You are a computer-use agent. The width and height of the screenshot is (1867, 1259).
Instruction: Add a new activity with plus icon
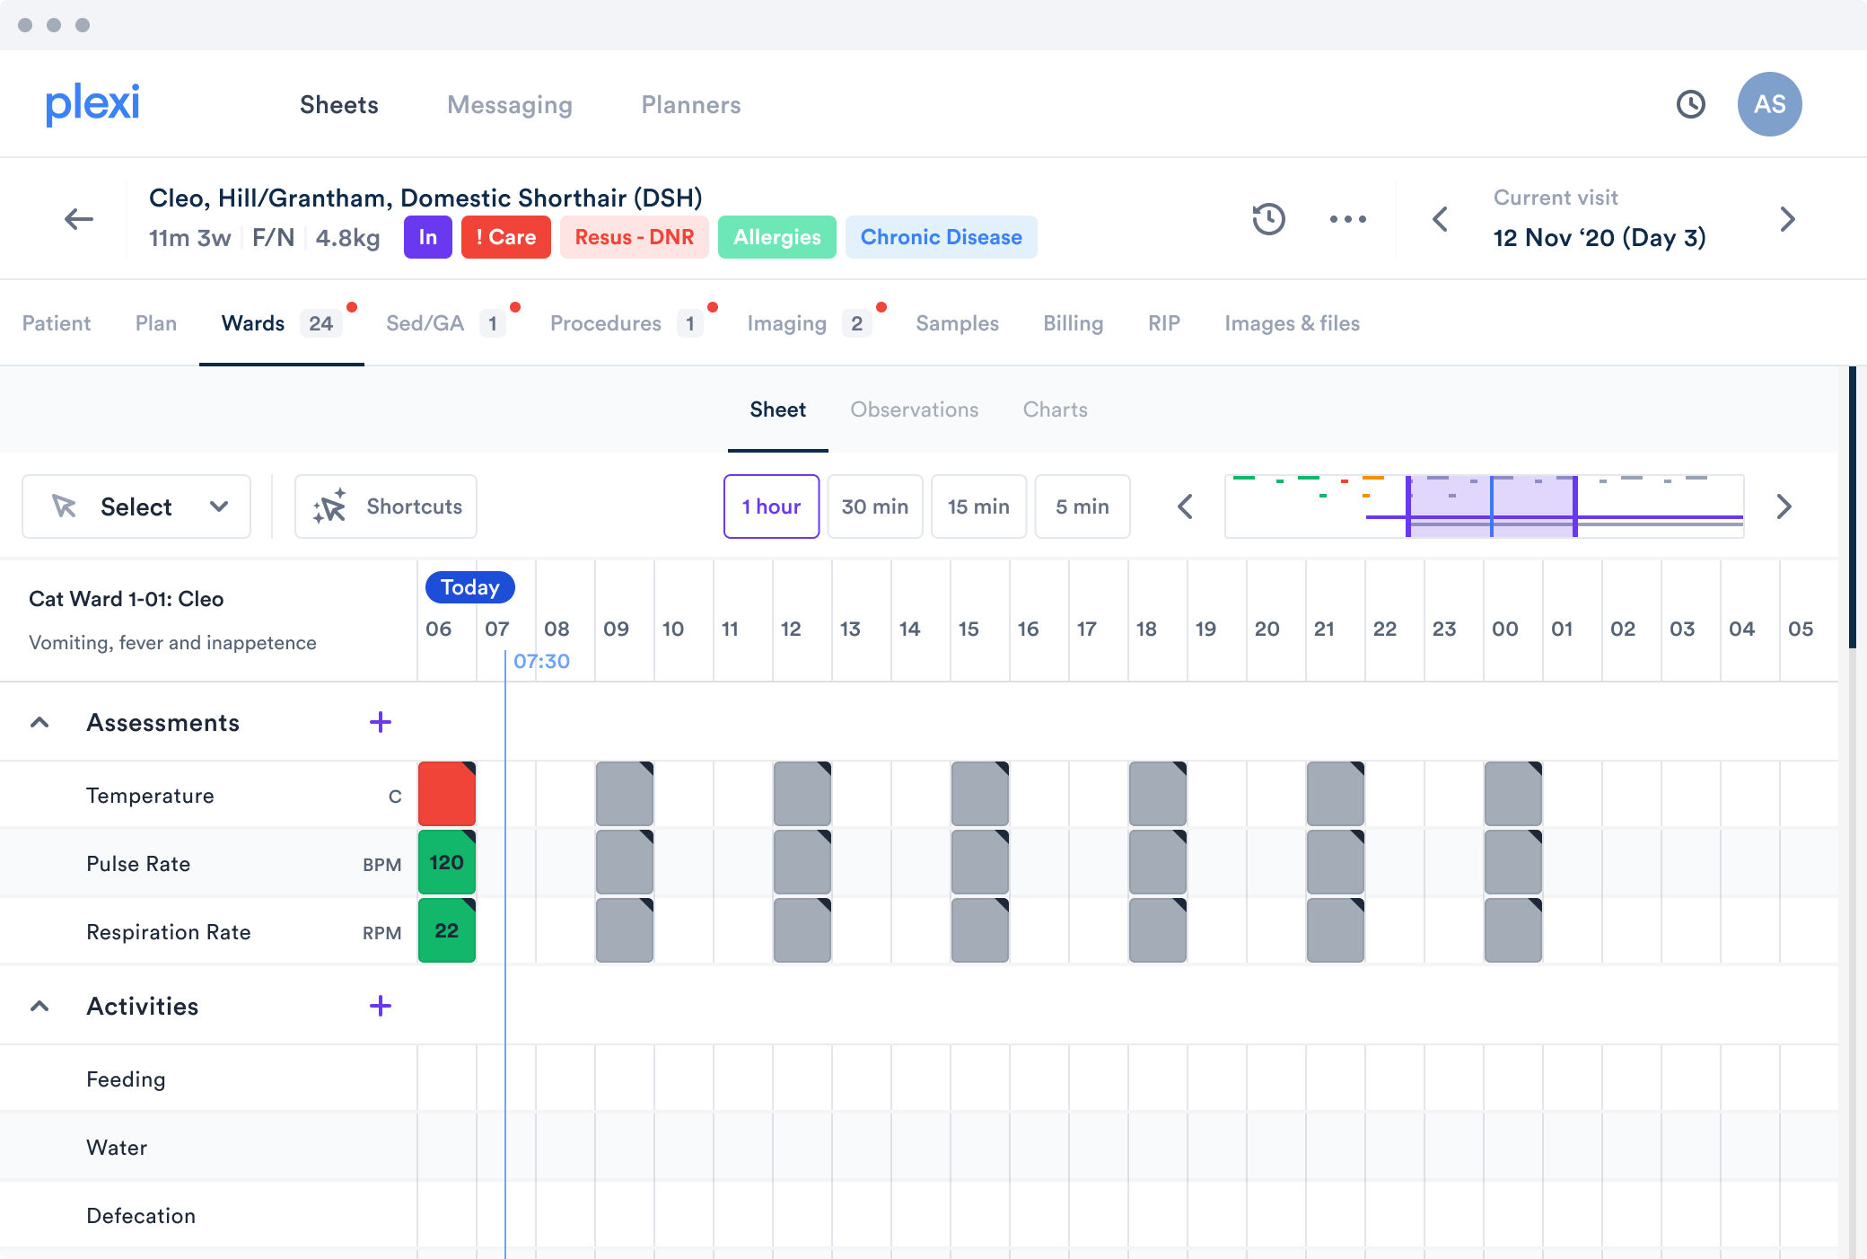pyautogui.click(x=381, y=1006)
